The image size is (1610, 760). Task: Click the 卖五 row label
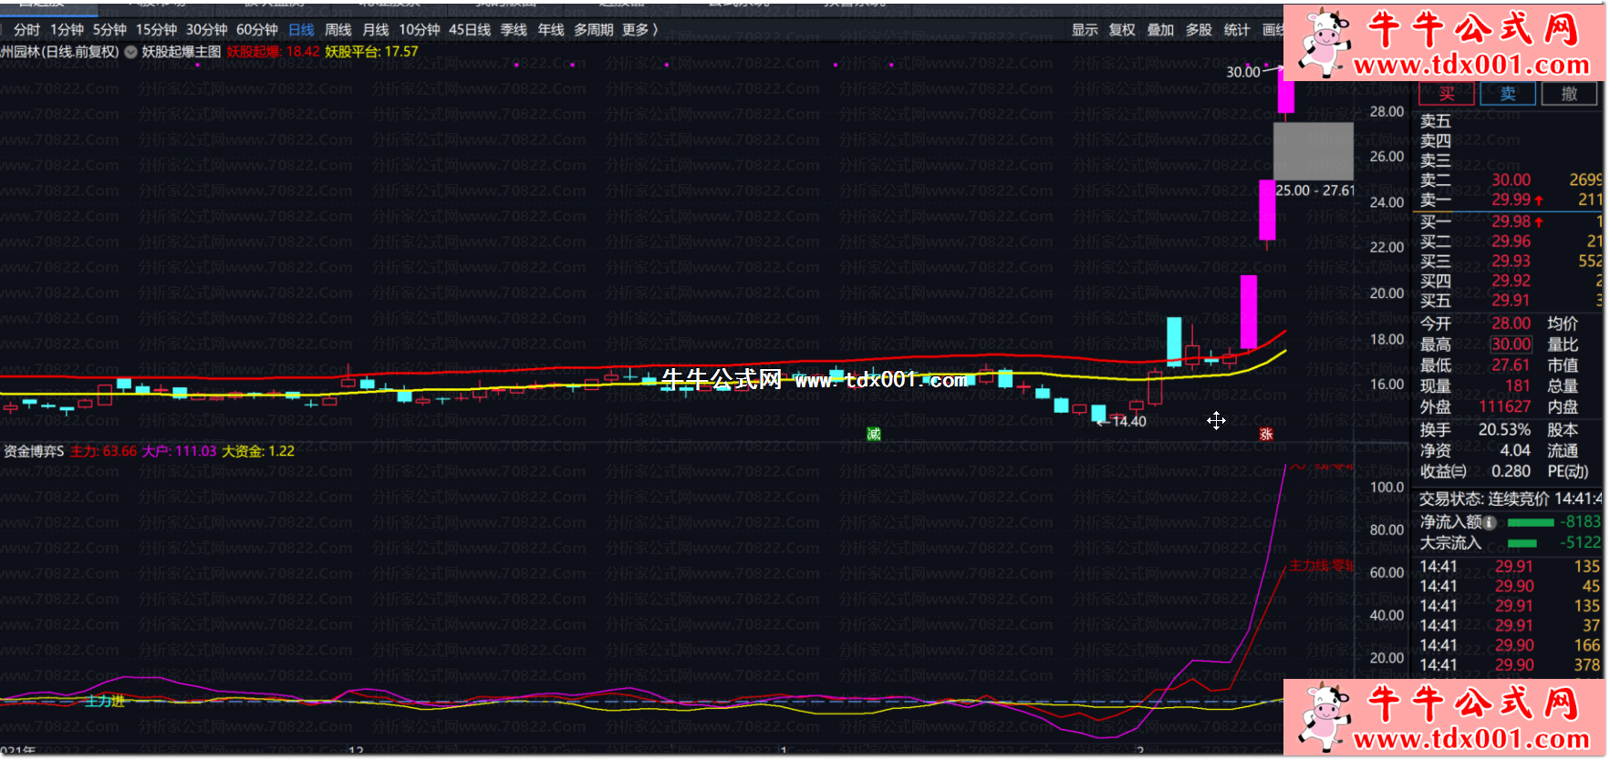pyautogui.click(x=1435, y=121)
